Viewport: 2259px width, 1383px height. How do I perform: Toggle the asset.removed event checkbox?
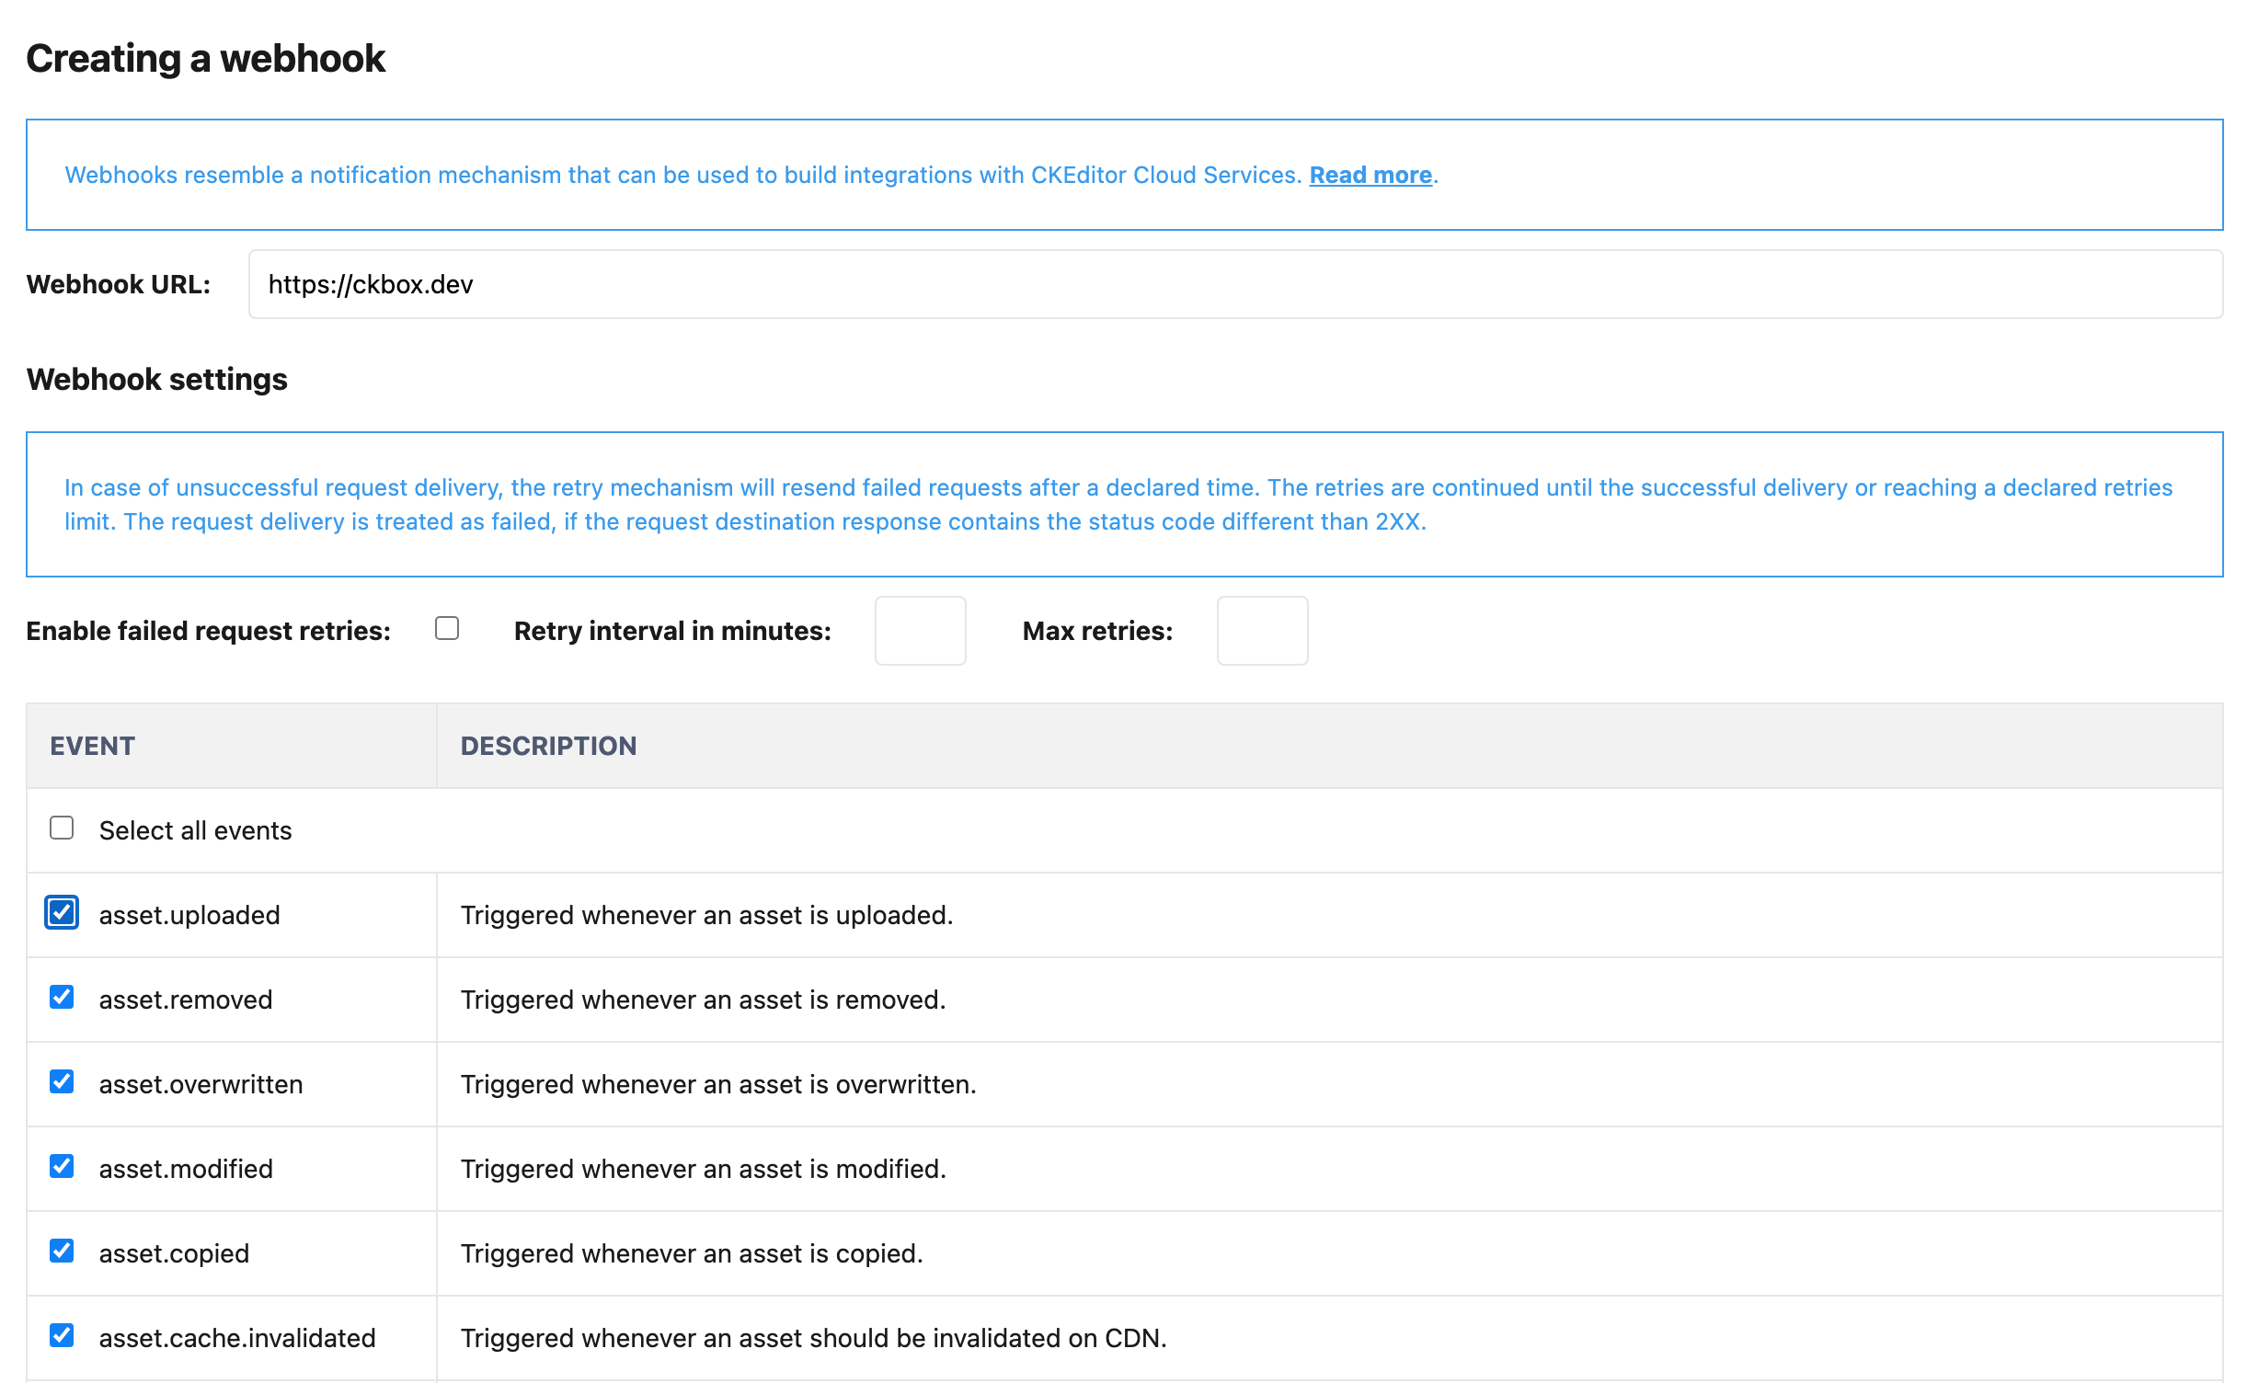pos(62,998)
